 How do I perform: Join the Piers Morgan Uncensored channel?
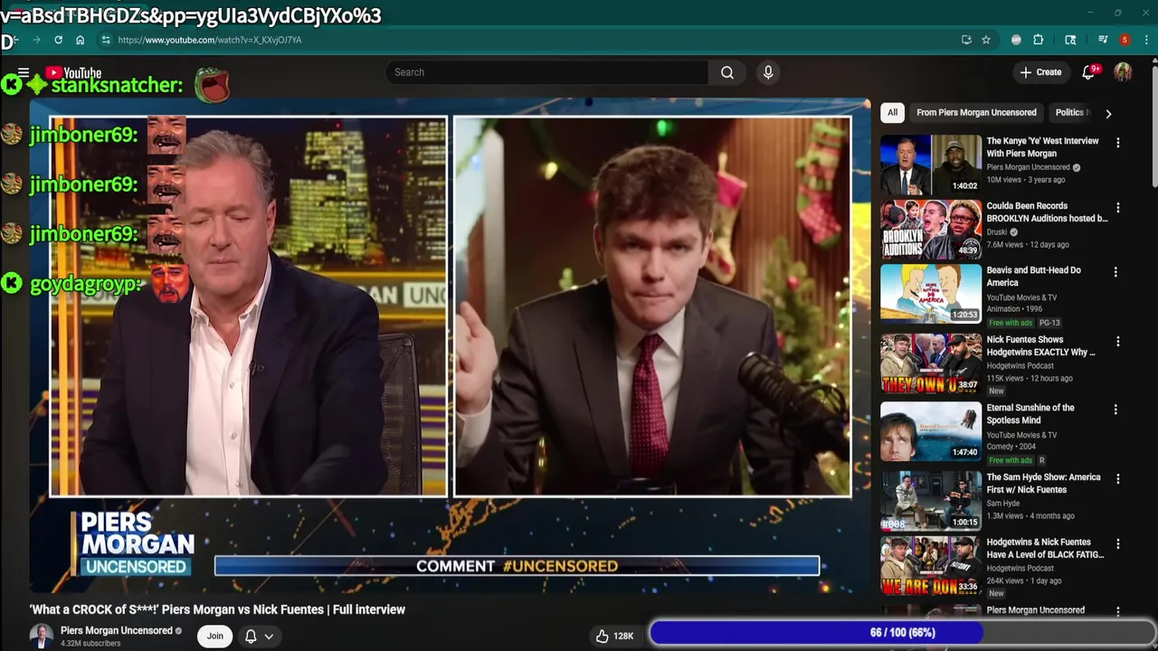click(214, 636)
